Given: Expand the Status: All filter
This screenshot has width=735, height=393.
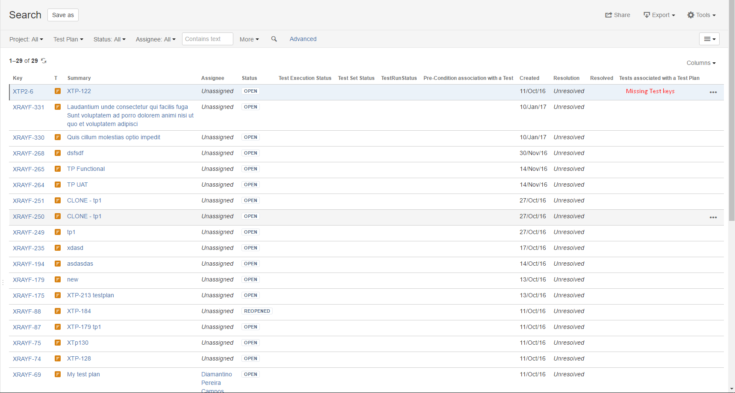Looking at the screenshot, I should (x=109, y=39).
